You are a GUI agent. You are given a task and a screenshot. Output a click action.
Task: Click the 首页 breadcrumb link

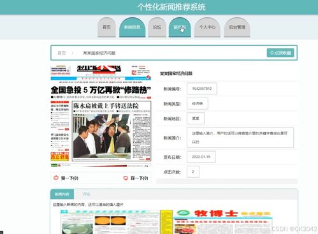[x=62, y=53]
